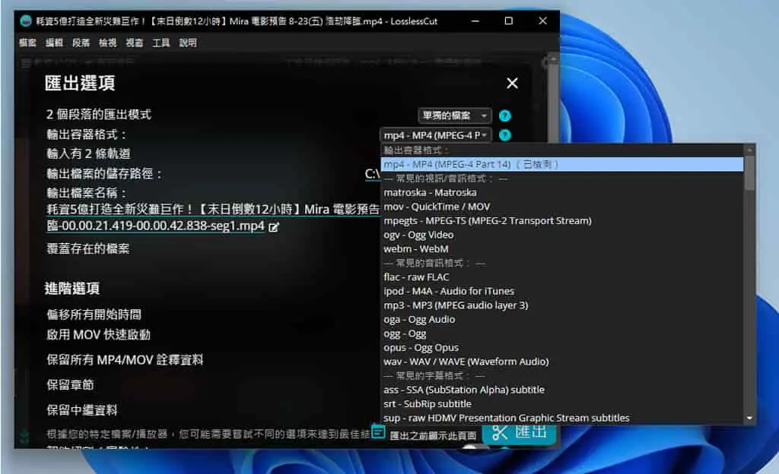Click the 偏移所有開始時間 option label
The height and width of the screenshot is (474, 779).
(x=94, y=314)
